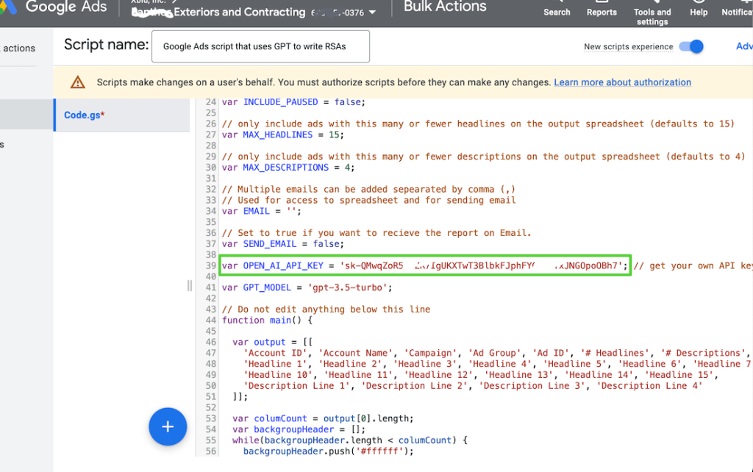Click the New scripts experience label

[x=628, y=46]
